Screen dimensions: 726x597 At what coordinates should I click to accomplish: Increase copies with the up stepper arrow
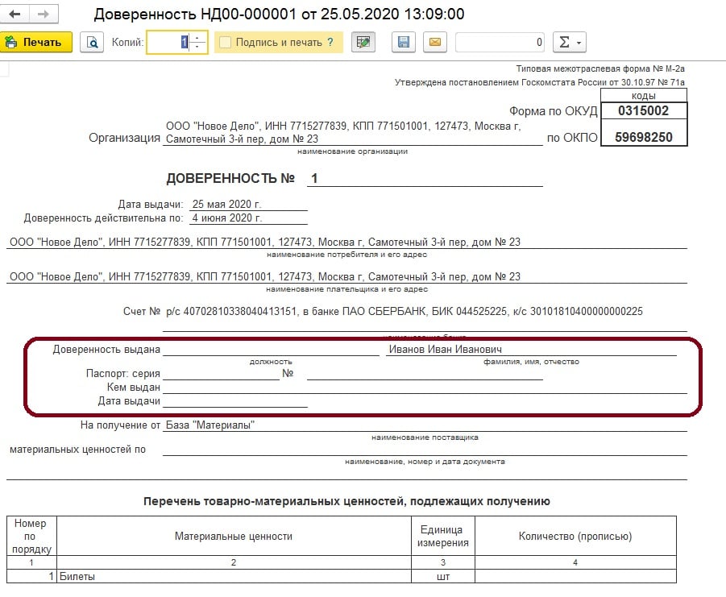pos(199,37)
